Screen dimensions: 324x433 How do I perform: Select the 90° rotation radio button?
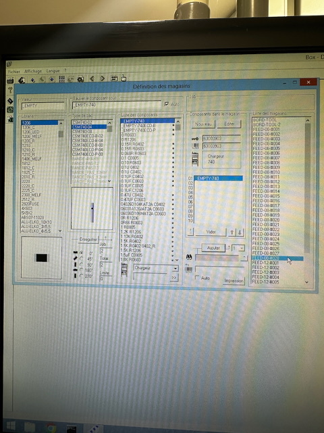(x=81, y=265)
